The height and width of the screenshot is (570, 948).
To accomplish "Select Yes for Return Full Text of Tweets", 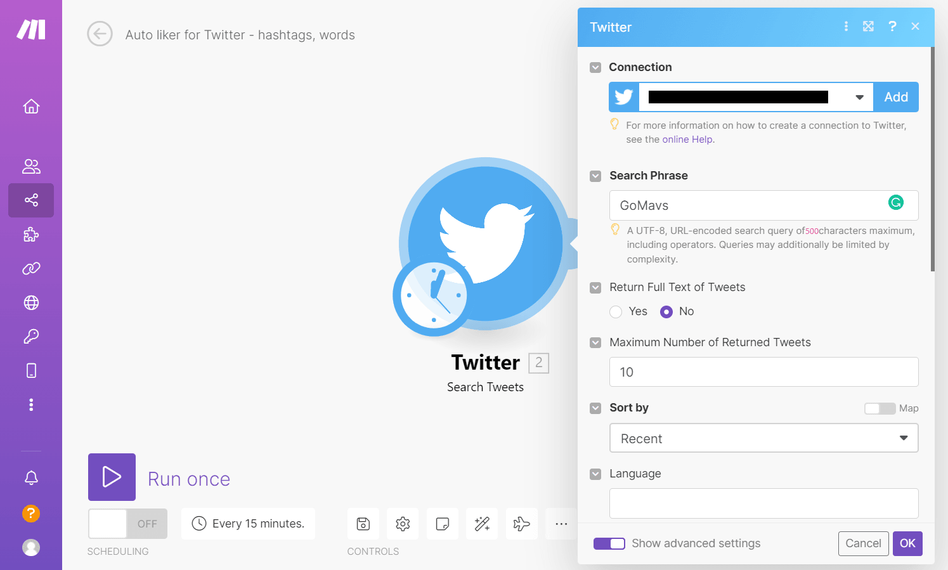I will [x=616, y=311].
